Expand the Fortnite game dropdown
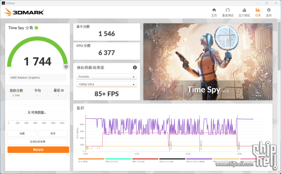 coord(106,77)
